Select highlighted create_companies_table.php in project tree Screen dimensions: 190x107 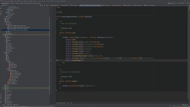[18, 30]
